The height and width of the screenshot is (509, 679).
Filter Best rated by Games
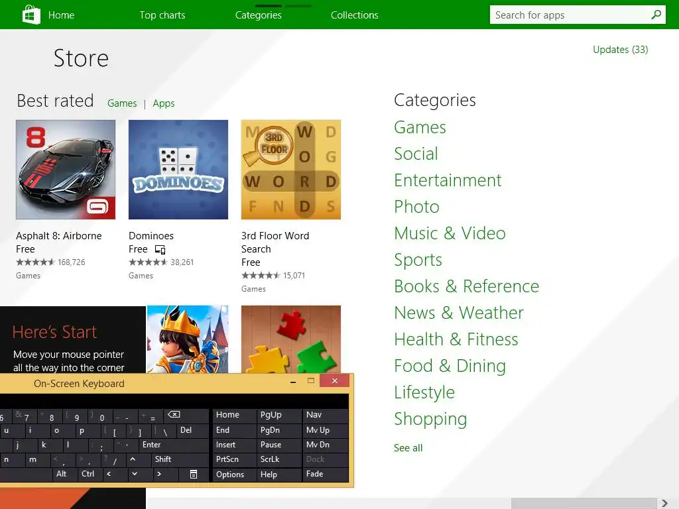pos(122,103)
